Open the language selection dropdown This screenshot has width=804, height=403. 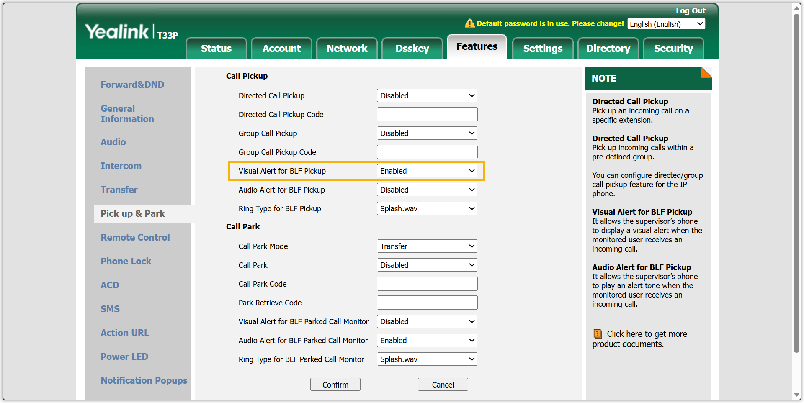click(x=666, y=24)
